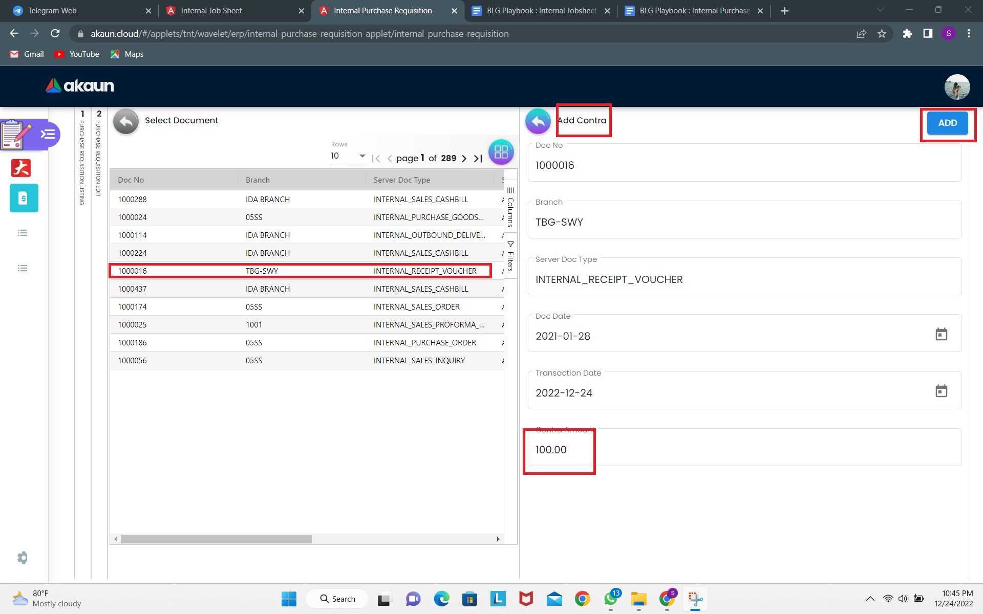Screen dimensions: 983x614
Task: Click the user profile avatar
Action: pos(956,87)
